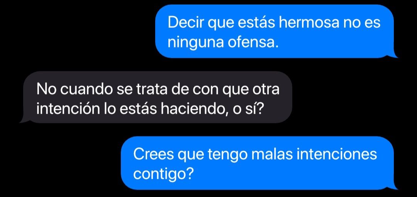
Task: Click the tail of the top blue bubble
Action: pyautogui.click(x=394, y=55)
